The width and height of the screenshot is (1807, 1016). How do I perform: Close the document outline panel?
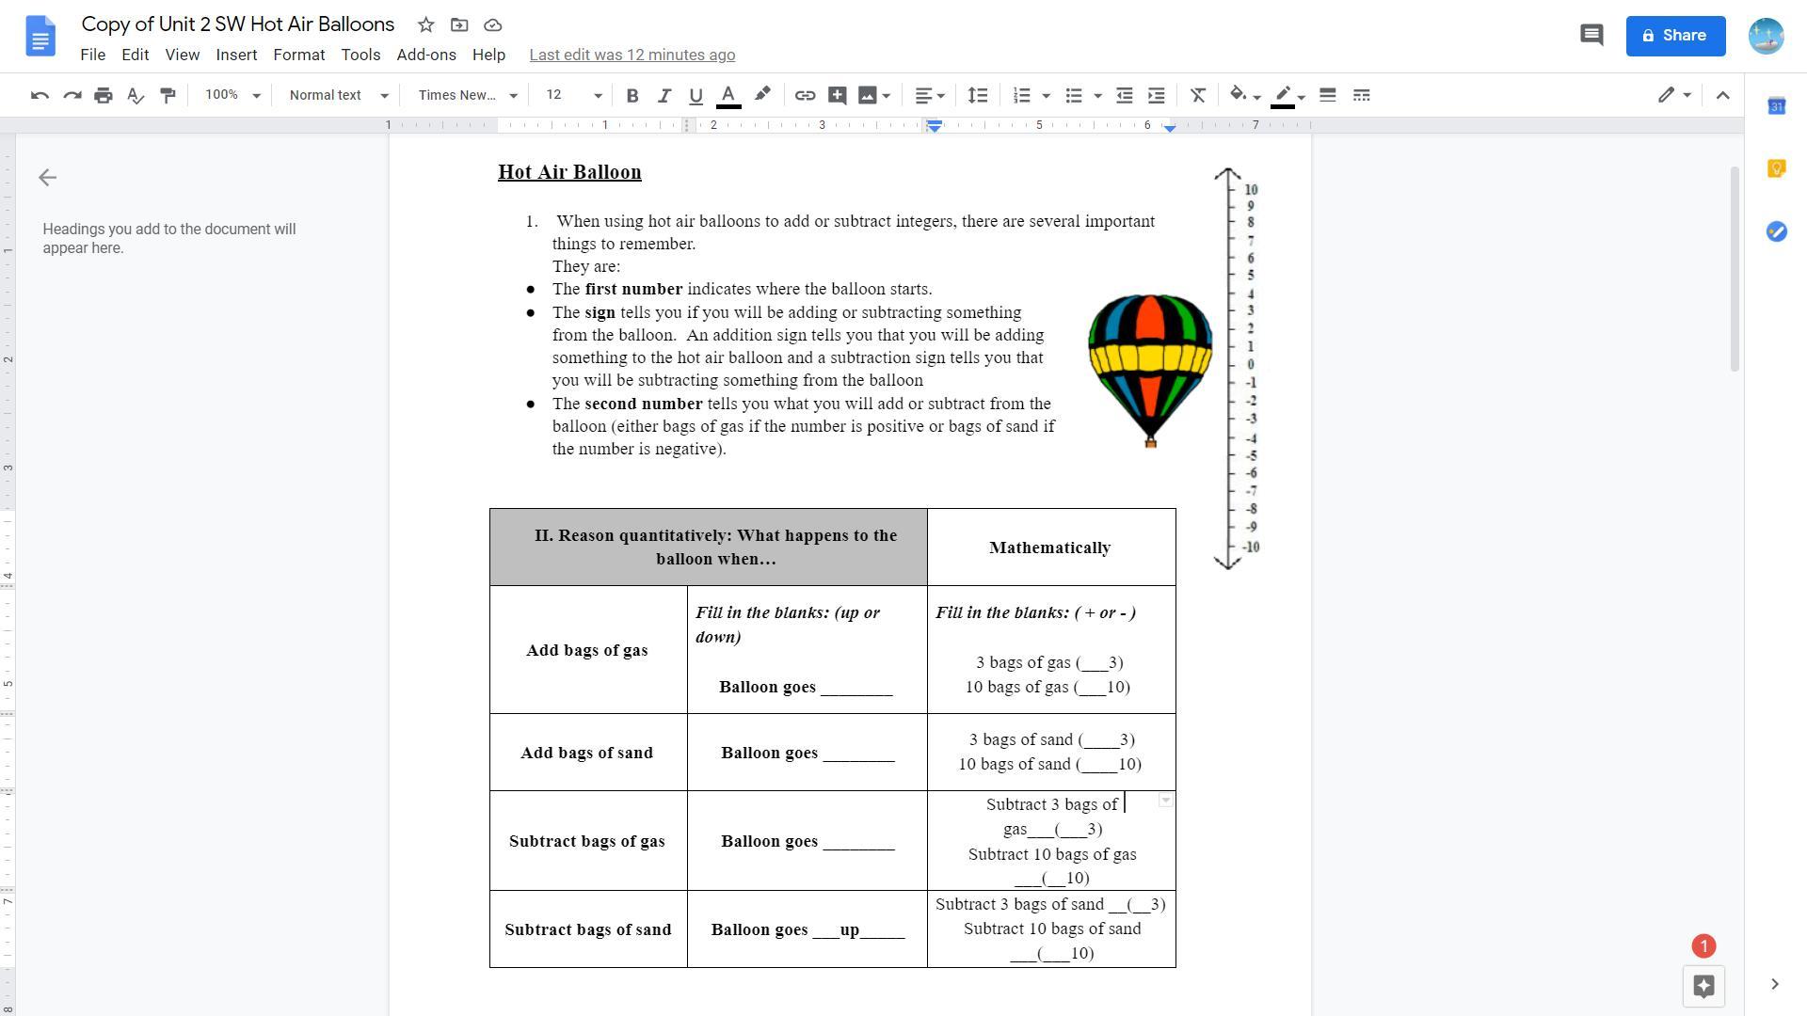(x=48, y=178)
